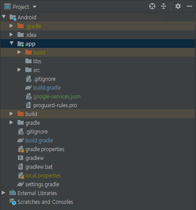196x210 pixels.
Task: Select the .idea folder name
Action: [31, 35]
